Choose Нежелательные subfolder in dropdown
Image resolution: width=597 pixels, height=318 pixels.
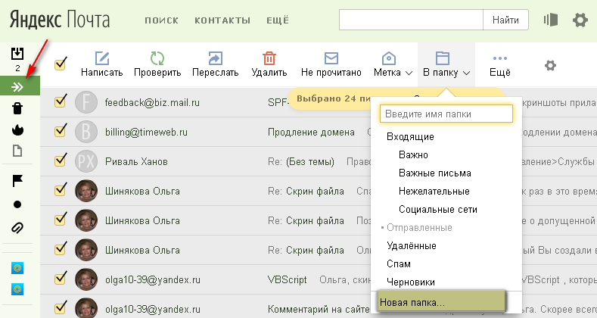[434, 192]
